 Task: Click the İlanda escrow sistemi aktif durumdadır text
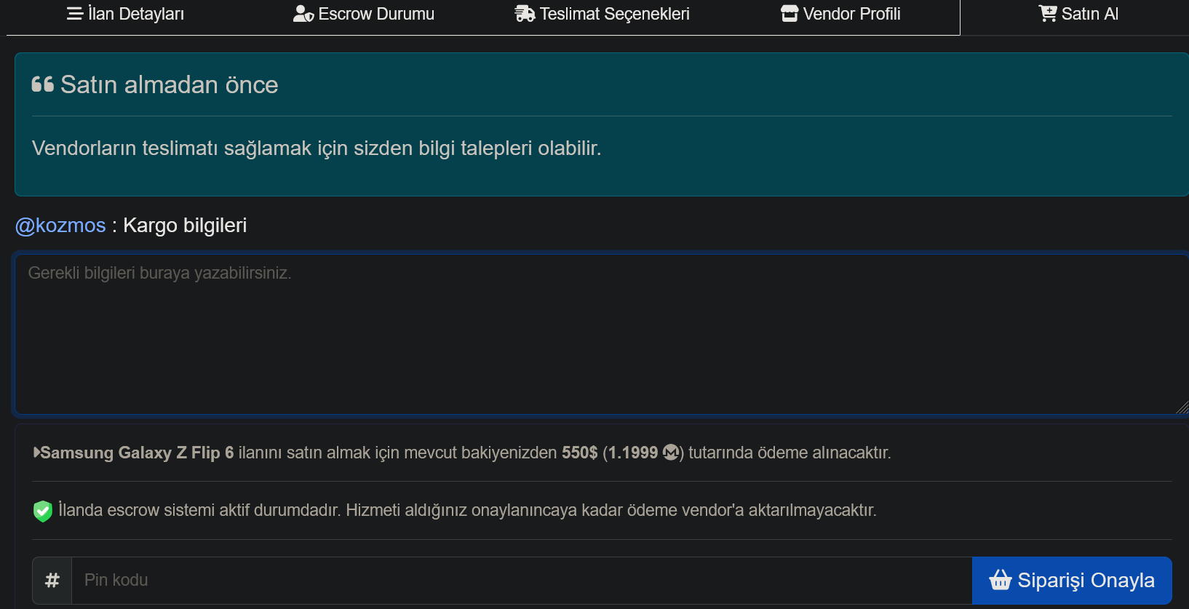467,511
